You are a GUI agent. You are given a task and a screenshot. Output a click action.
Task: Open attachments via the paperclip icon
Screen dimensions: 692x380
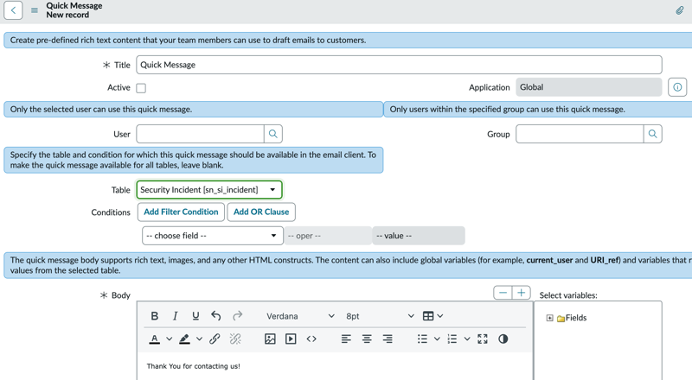[680, 10]
